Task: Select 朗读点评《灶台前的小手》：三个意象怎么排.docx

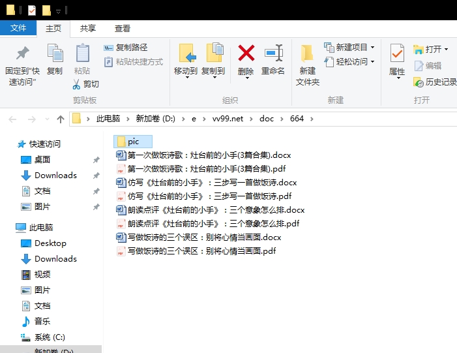Action: (211, 209)
